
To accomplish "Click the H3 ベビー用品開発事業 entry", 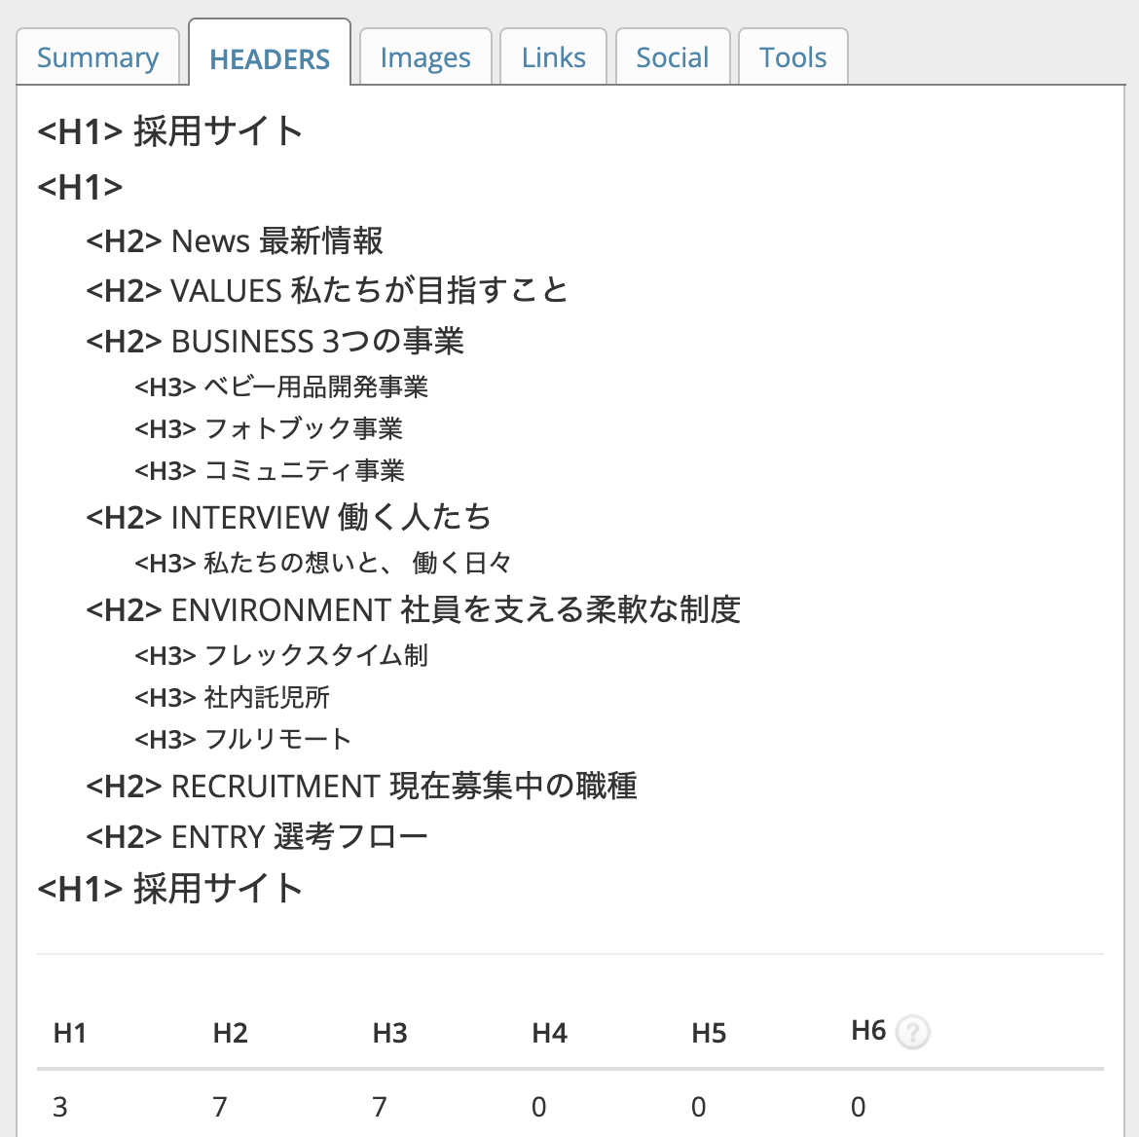I will [281, 387].
